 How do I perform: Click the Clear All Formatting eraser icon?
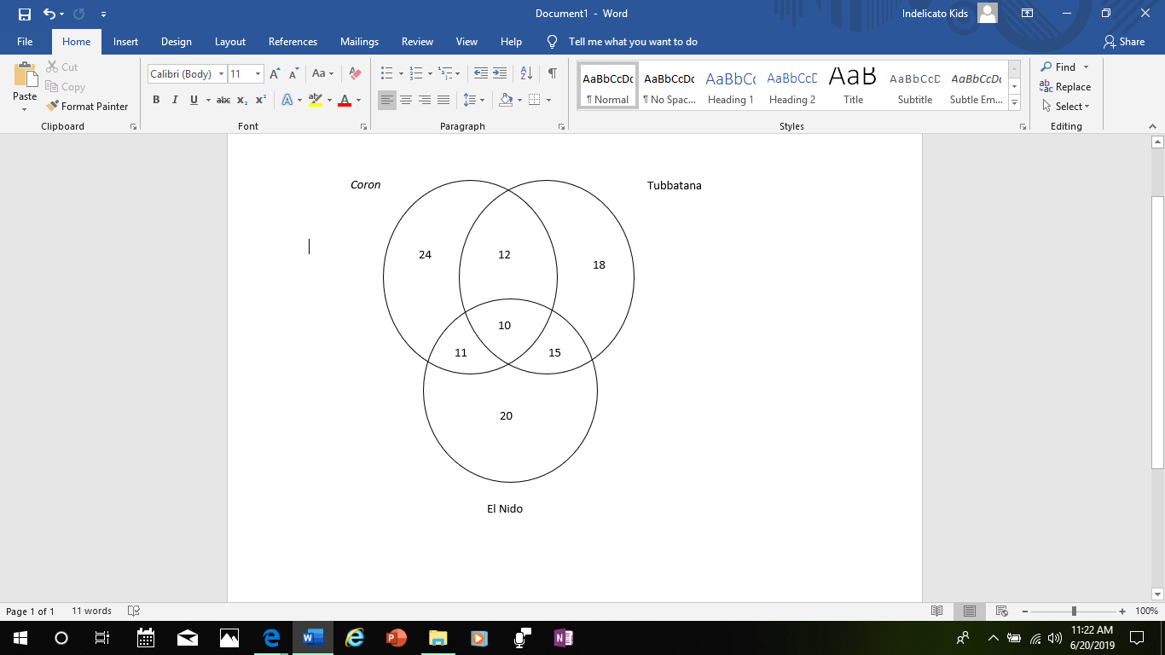click(356, 74)
